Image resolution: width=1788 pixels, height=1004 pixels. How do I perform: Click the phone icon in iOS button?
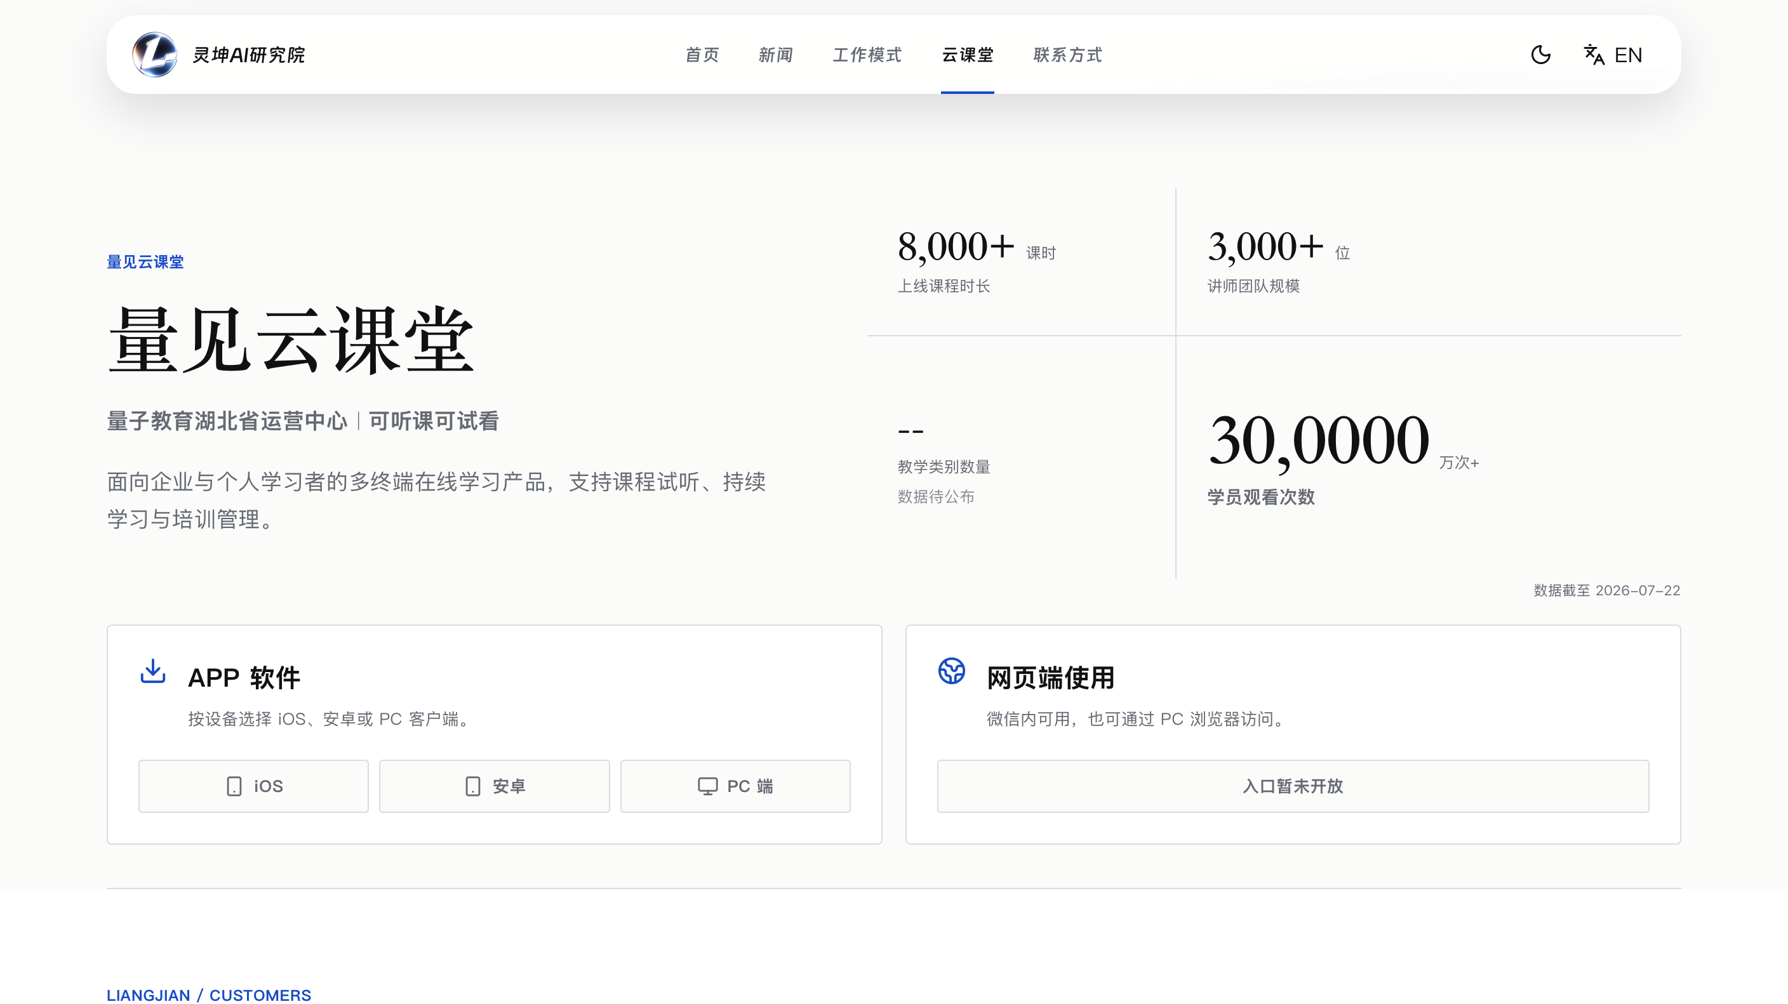coord(234,786)
